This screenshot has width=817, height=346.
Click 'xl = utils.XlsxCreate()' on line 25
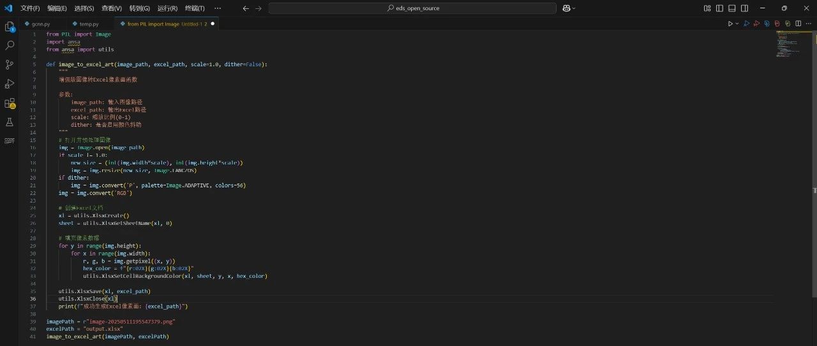(x=94, y=215)
